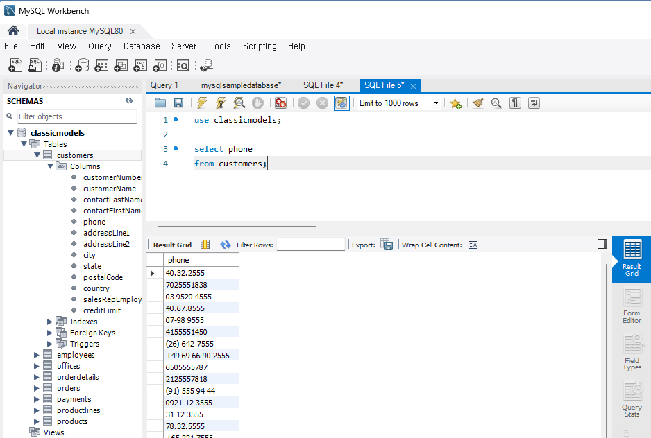Collapse the Tables node

coord(24,144)
